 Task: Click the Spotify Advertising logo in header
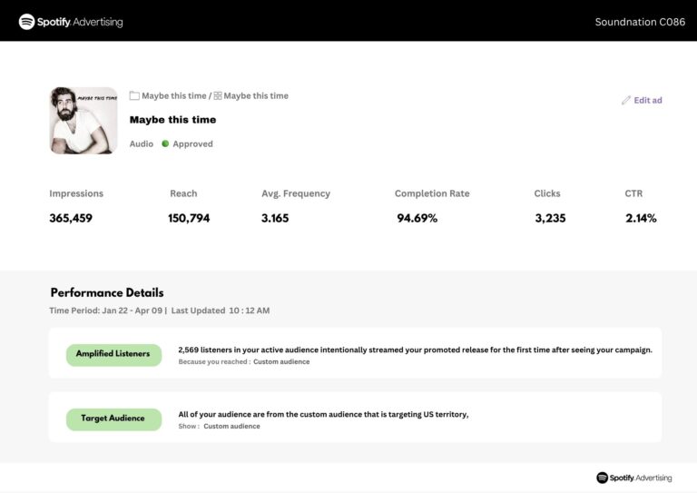pyautogui.click(x=71, y=22)
